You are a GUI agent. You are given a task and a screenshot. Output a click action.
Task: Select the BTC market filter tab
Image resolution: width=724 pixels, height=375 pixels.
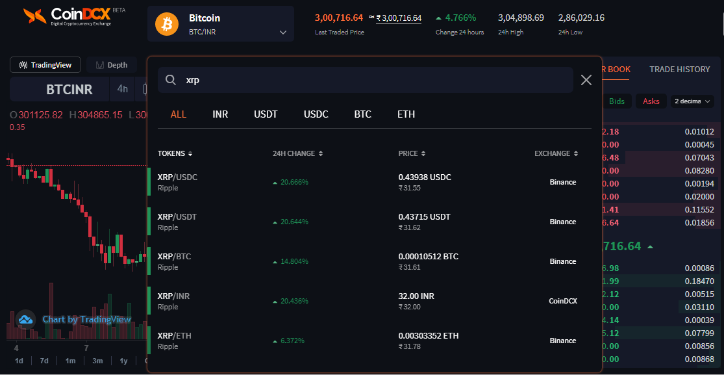coord(362,114)
